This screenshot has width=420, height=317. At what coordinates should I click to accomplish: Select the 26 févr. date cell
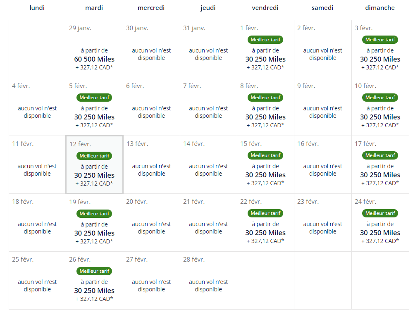click(x=94, y=285)
